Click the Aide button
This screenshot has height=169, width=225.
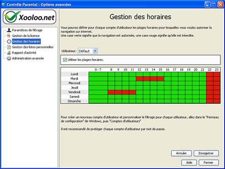(x=189, y=163)
